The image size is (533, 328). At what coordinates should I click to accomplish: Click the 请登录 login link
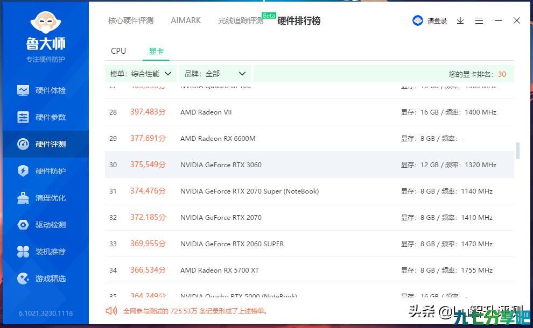pos(437,21)
